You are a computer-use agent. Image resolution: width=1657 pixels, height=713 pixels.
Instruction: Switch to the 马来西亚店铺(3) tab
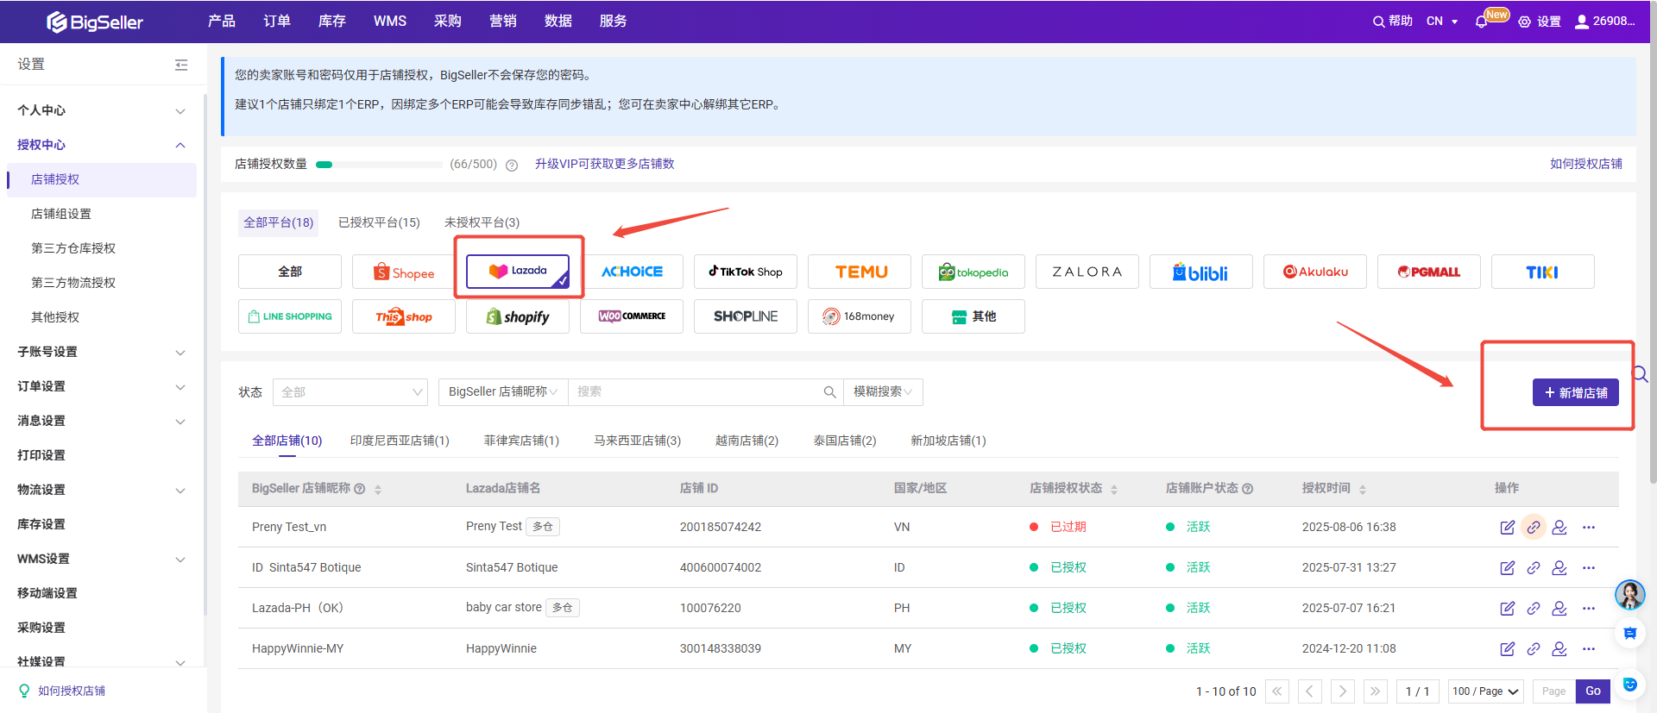637,441
